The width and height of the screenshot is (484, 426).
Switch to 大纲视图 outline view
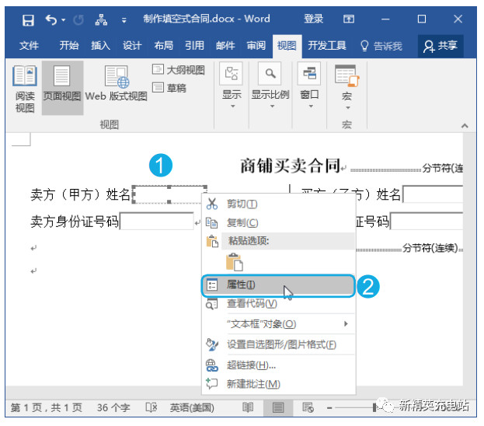(x=179, y=70)
